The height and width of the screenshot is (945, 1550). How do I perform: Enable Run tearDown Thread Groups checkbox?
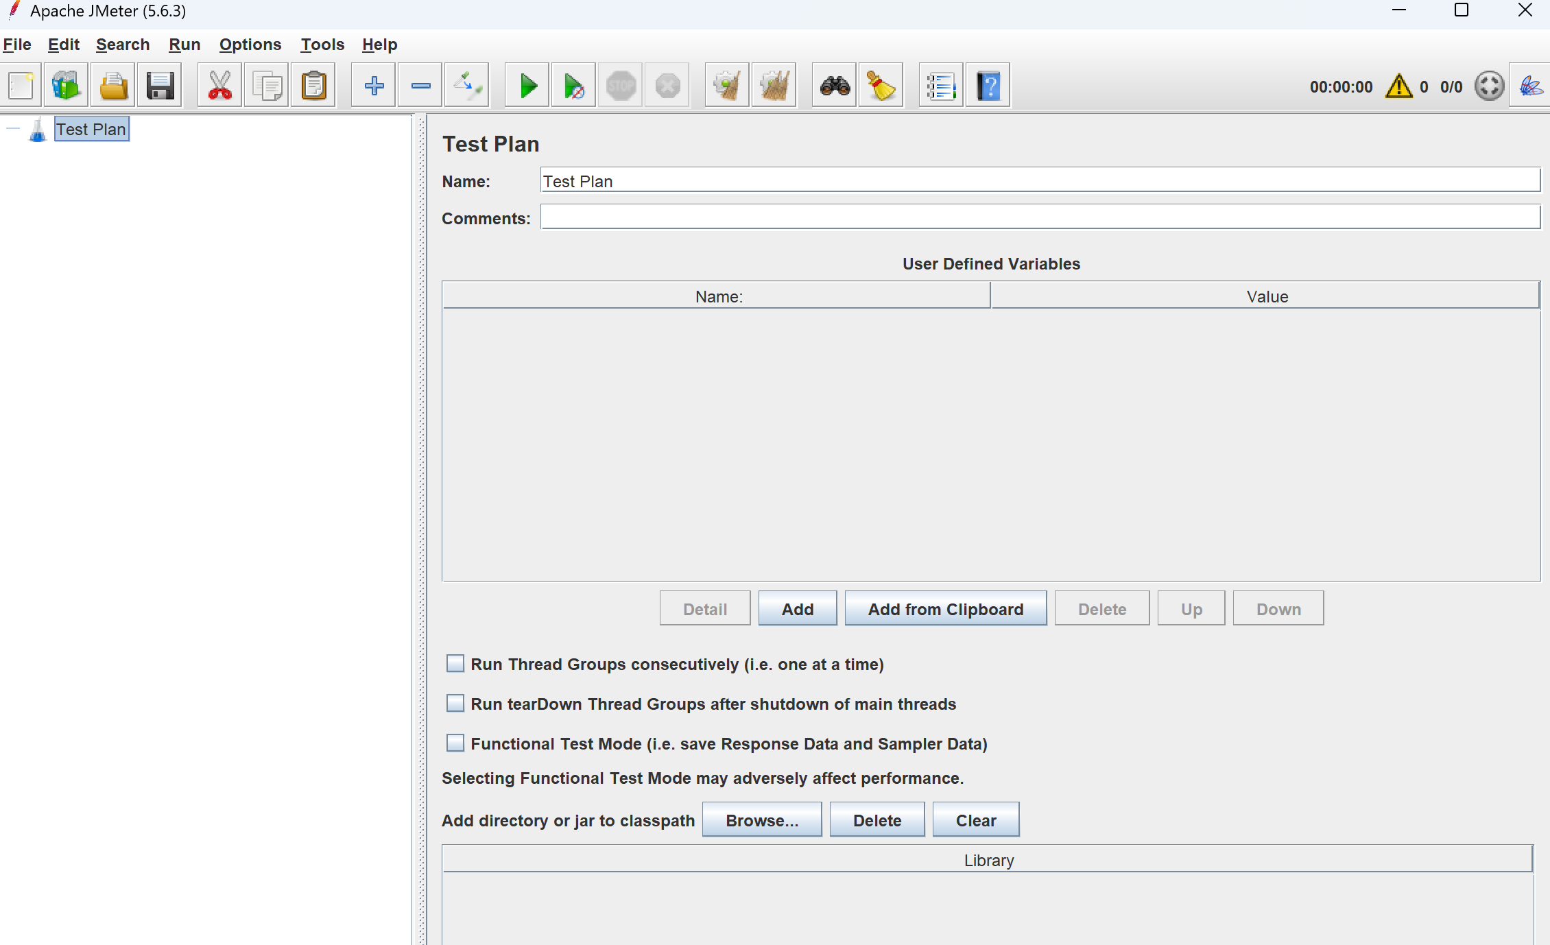(x=455, y=704)
